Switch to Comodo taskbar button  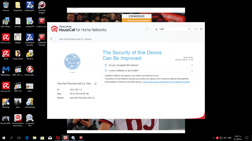click(x=81, y=138)
